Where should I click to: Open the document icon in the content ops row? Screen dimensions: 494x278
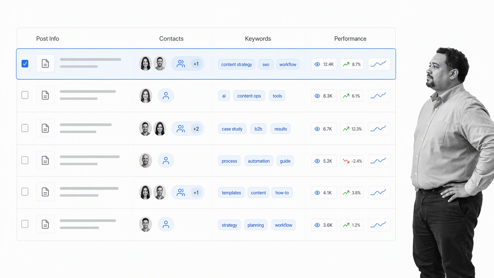pyautogui.click(x=45, y=95)
